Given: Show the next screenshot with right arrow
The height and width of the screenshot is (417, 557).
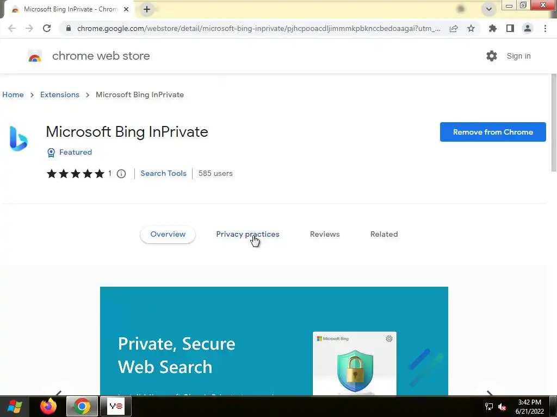Looking at the screenshot, I should 490,393.
